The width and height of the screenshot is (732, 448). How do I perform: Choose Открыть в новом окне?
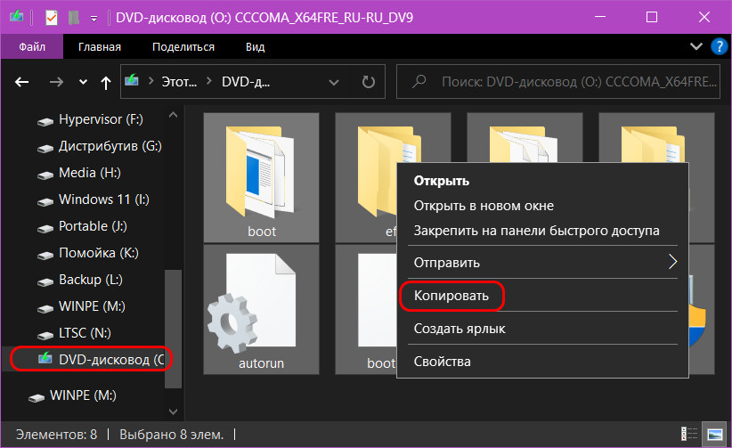tap(484, 206)
